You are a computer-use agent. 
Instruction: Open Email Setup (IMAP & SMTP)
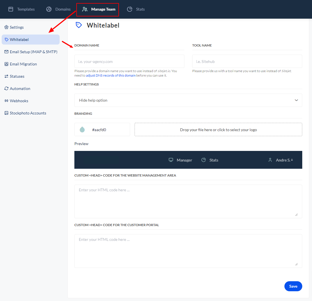click(x=31, y=52)
